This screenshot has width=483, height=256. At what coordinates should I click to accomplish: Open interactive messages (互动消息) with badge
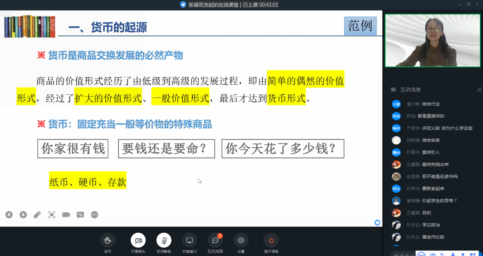point(215,241)
